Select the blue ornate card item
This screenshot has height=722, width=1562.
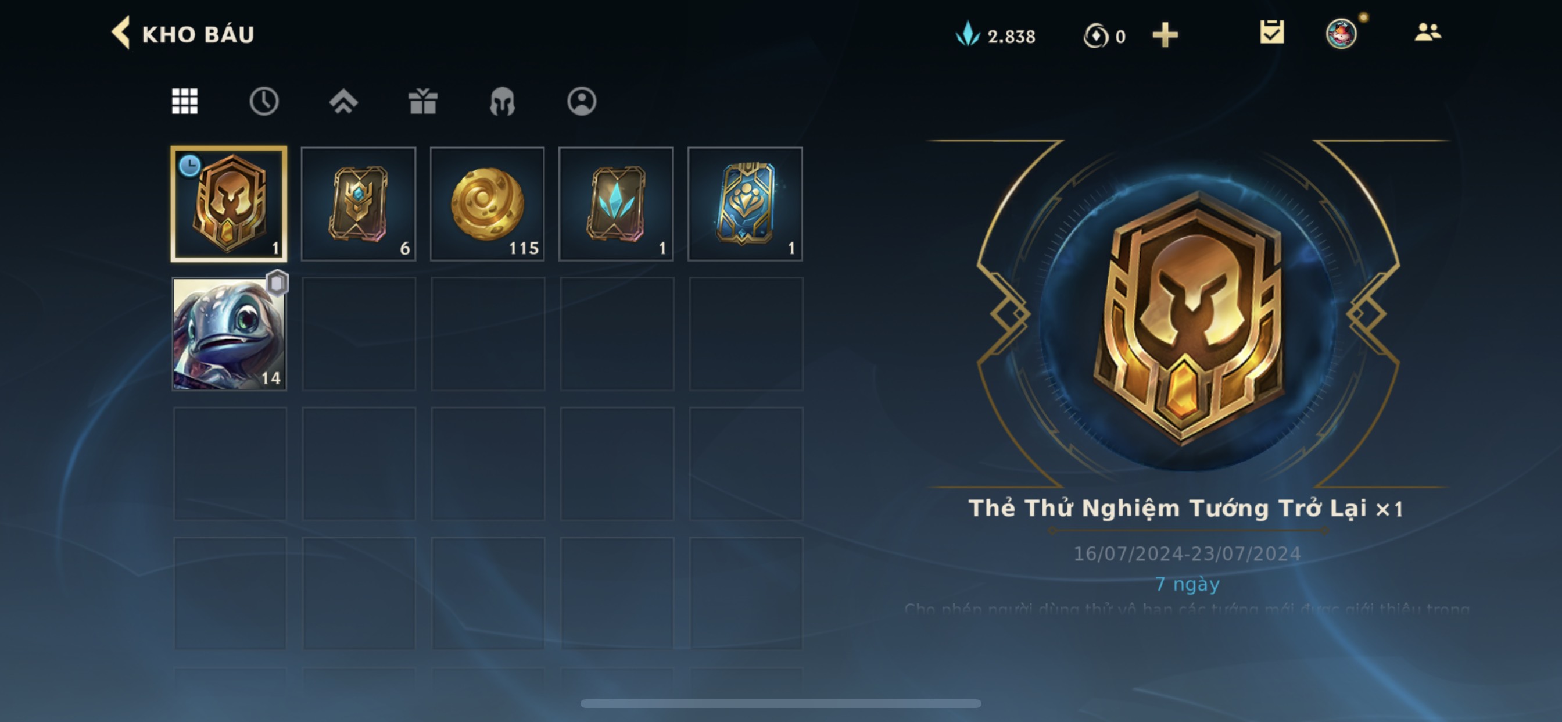745,204
